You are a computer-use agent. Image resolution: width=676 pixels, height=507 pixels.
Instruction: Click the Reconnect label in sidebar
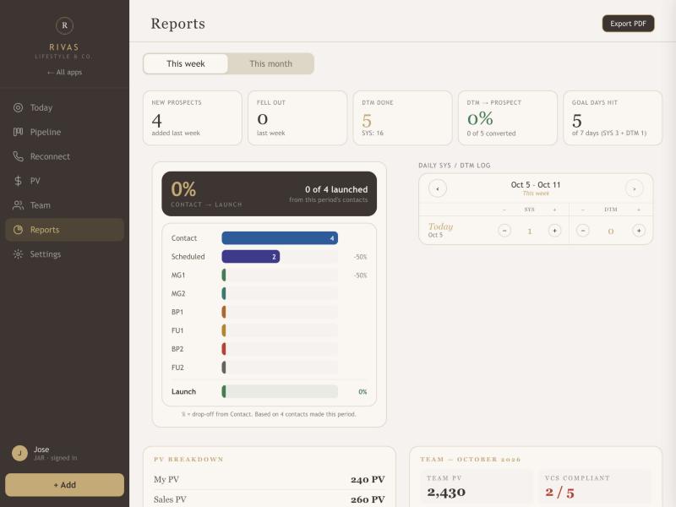(x=50, y=156)
